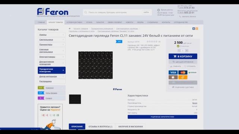Click the VISA payment icon
The width and height of the screenshot is (239, 134).
click(x=173, y=73)
